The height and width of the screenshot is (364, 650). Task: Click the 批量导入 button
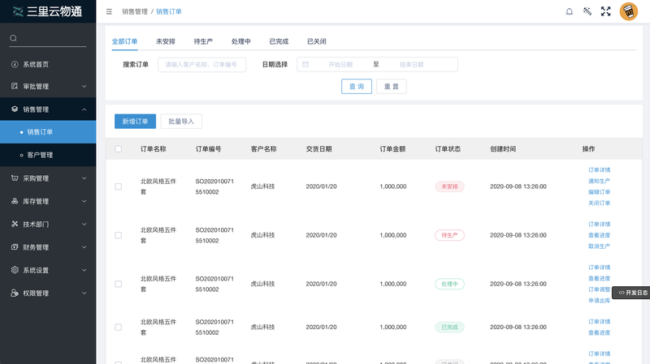point(181,121)
